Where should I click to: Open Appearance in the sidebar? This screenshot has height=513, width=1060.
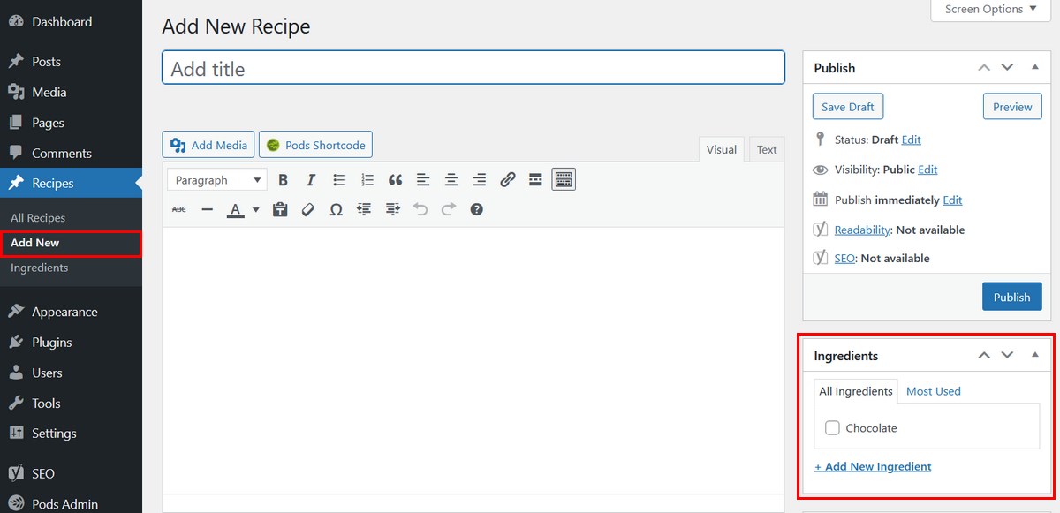point(71,312)
